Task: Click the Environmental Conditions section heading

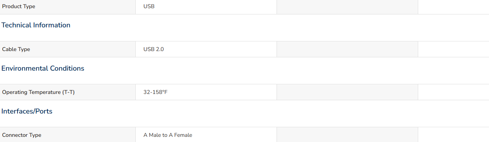Action: pyautogui.click(x=43, y=68)
